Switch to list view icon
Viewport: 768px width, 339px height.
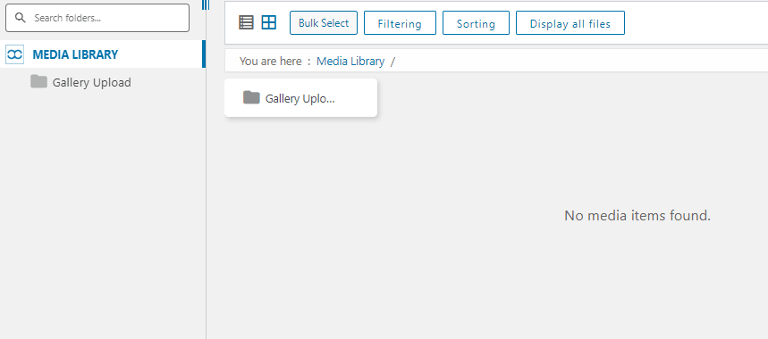point(246,22)
